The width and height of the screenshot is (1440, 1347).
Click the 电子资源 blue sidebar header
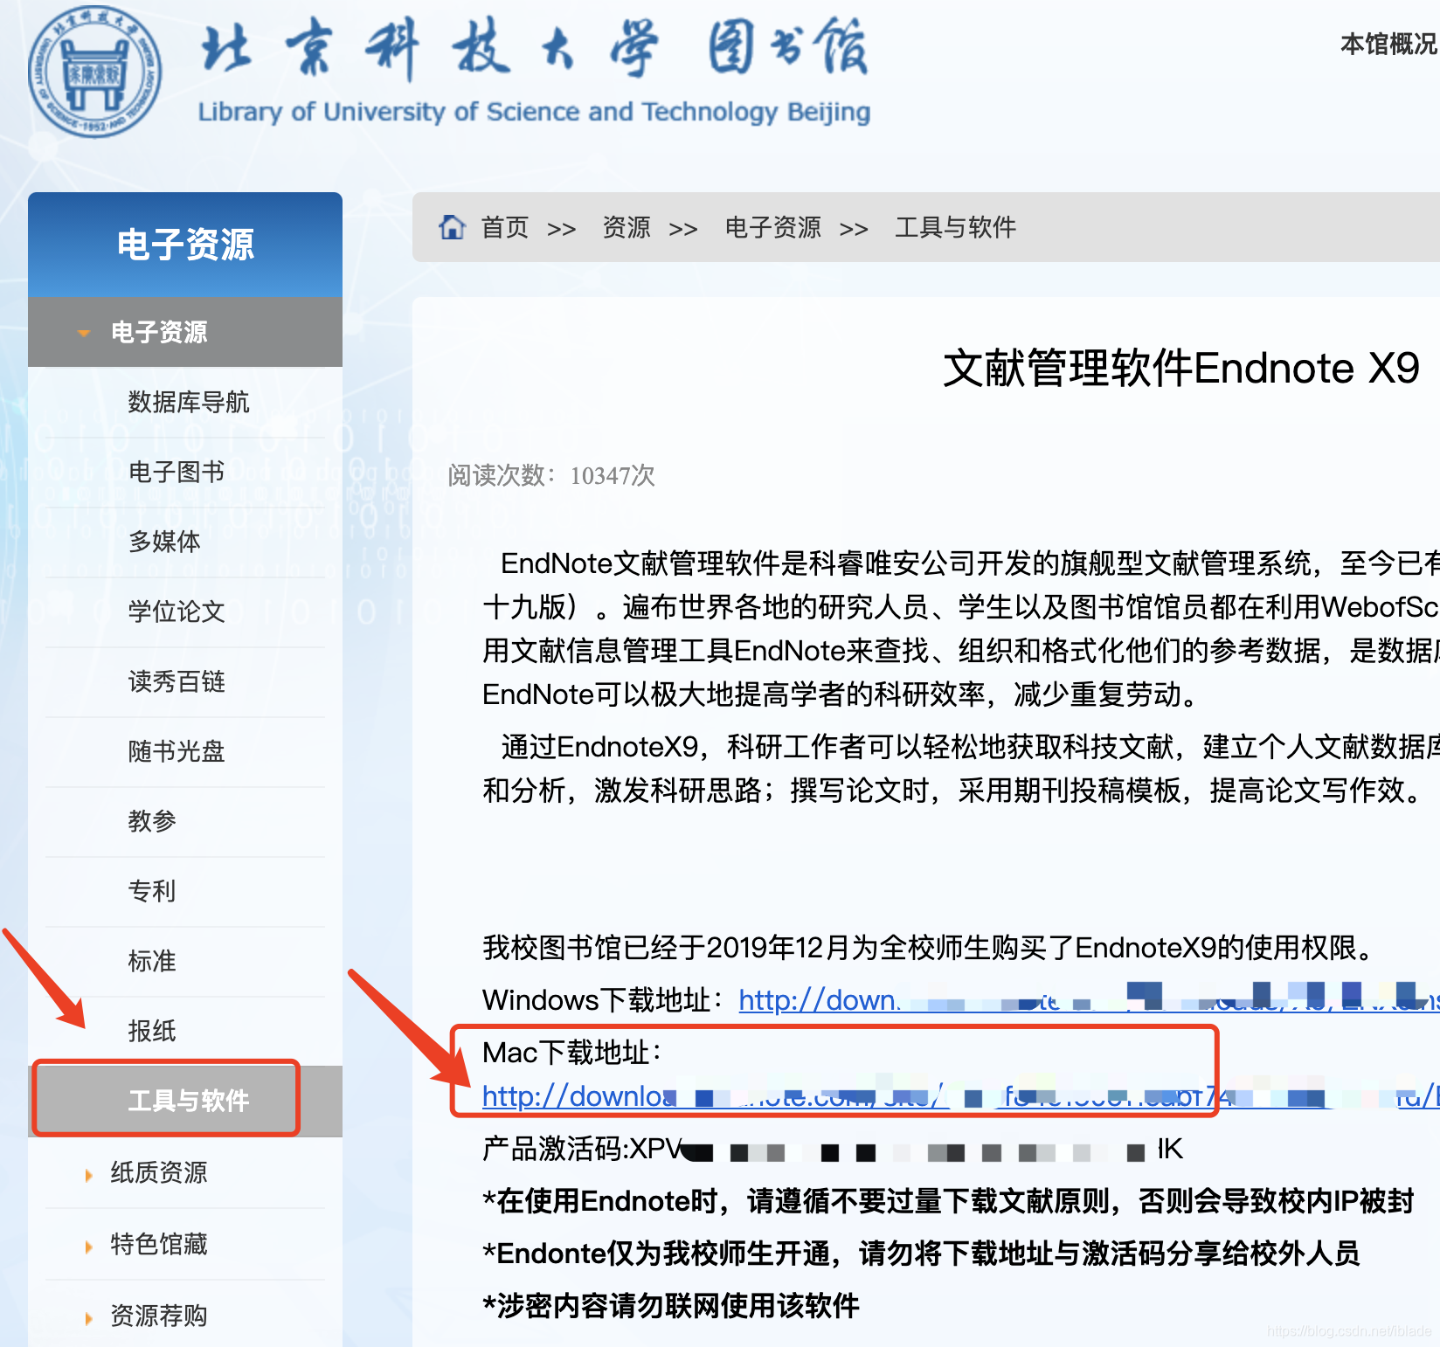(x=185, y=245)
